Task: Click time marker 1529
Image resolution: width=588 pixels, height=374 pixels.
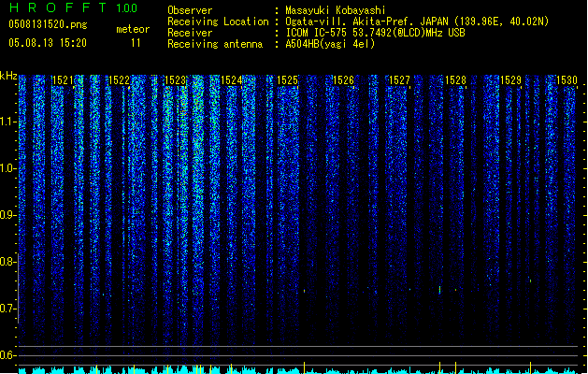Action: pos(510,80)
